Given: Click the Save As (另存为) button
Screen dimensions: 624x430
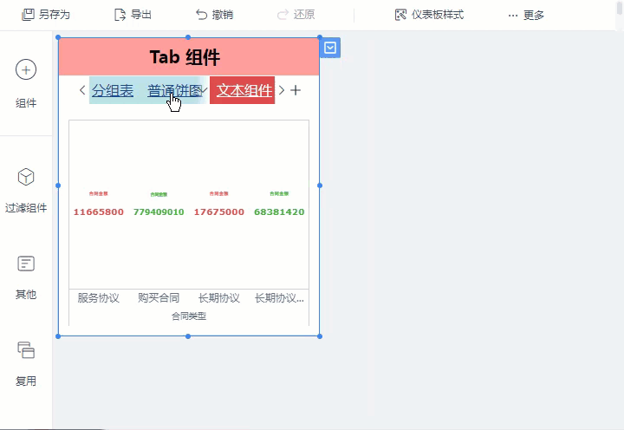Looking at the screenshot, I should tap(45, 15).
